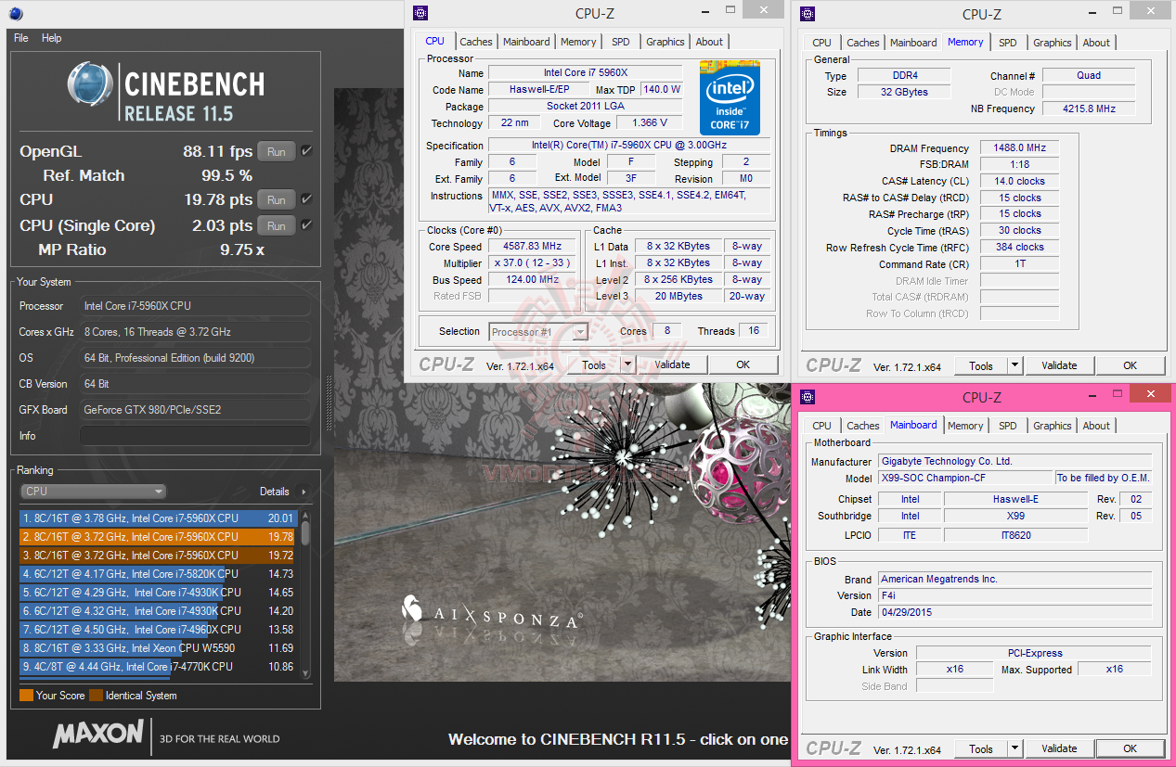Click the BIOS version F4i field
1176x767 pixels.
coord(1014,595)
